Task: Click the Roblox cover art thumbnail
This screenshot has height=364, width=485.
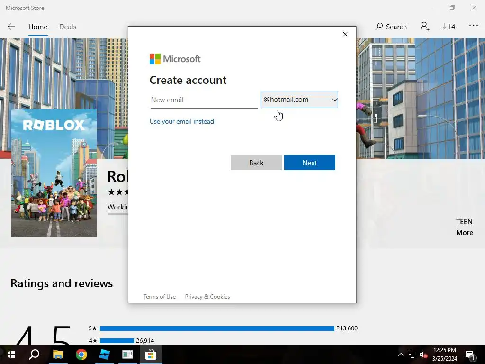Action: click(54, 173)
